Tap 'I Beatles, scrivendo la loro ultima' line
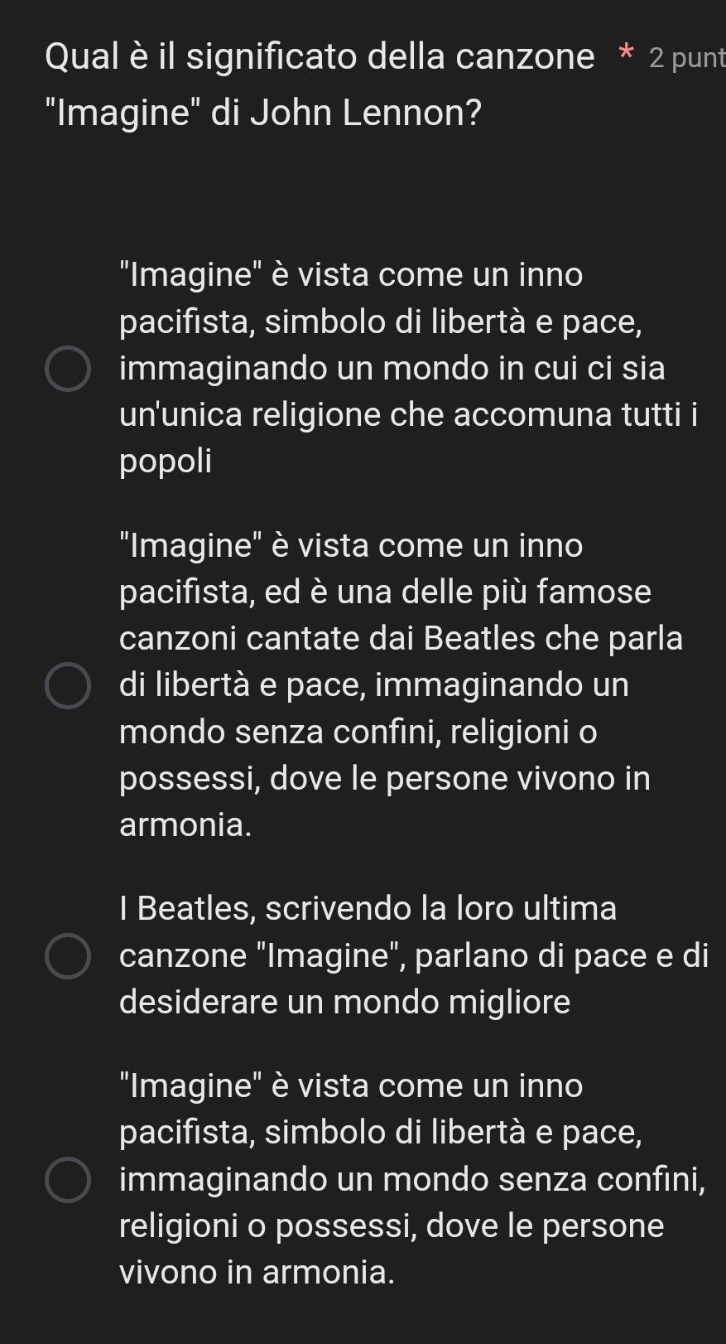The image size is (726, 1344). tap(368, 908)
